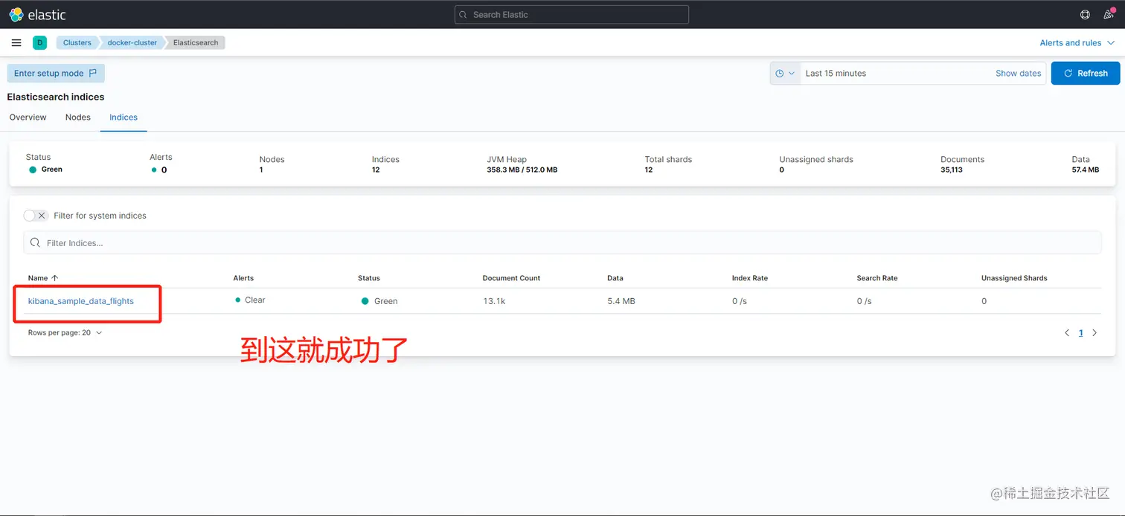Image resolution: width=1125 pixels, height=516 pixels.
Task: Sort by Alerts column header
Action: [x=243, y=278]
